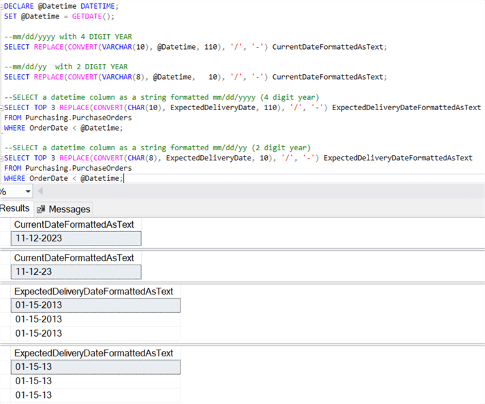Click the first CurrentDateFormattedAsText column header

point(74,224)
